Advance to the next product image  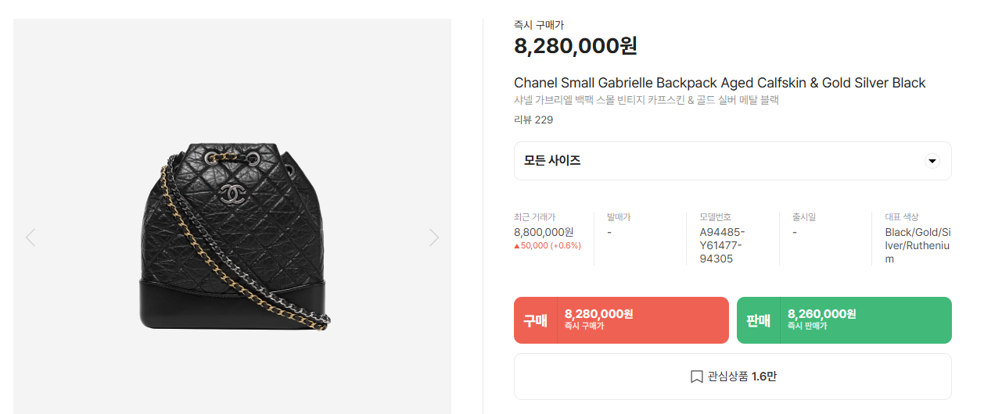(434, 237)
